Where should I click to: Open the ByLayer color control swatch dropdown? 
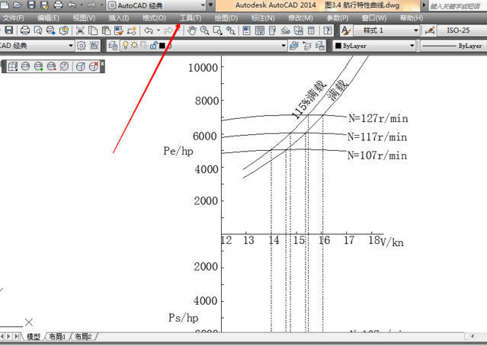point(374,46)
